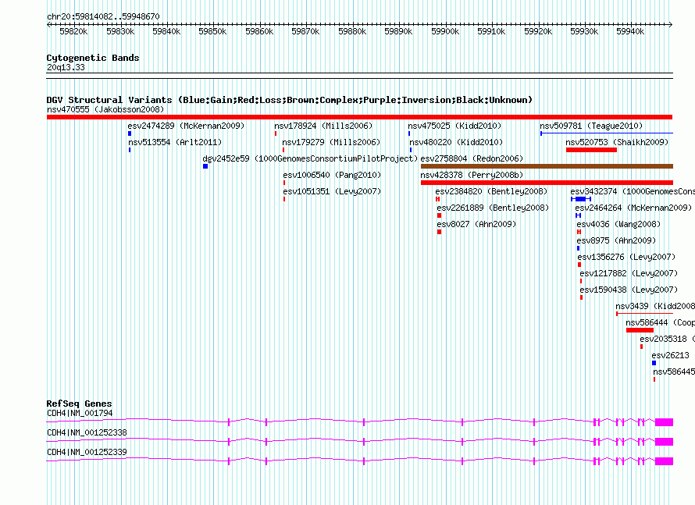Select the red nsv520753 loss bar

tap(591, 150)
